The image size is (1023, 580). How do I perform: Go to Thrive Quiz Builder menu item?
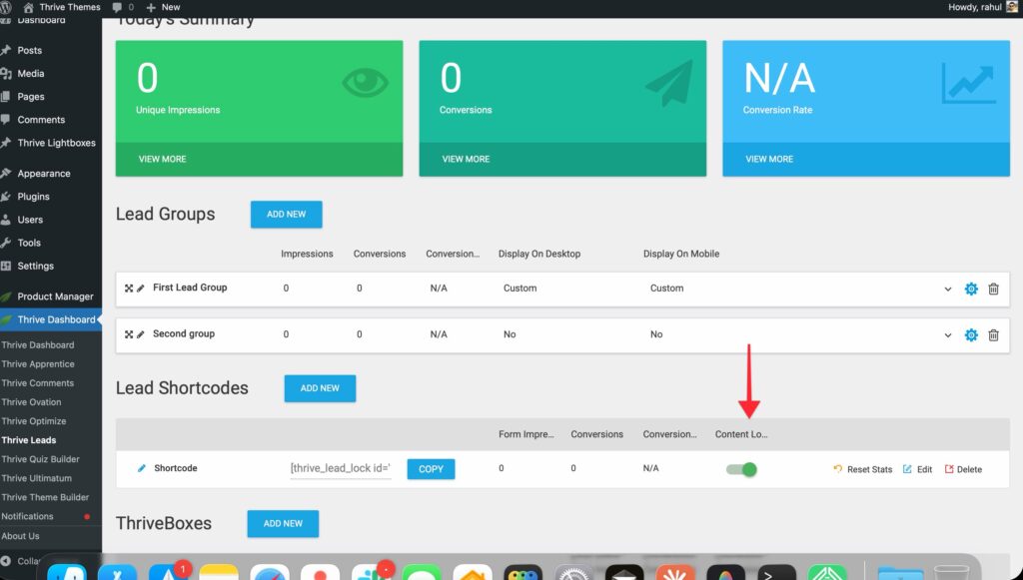click(x=40, y=459)
